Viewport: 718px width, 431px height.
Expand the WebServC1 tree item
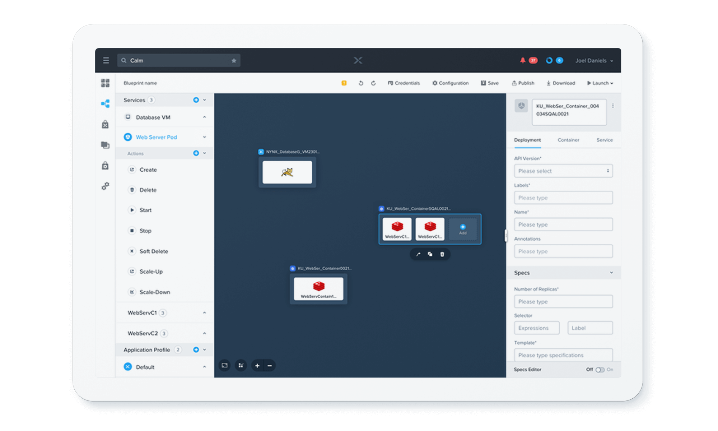point(204,313)
